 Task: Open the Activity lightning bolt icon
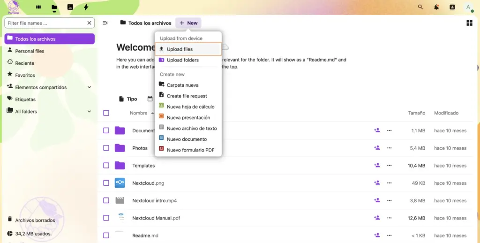pyautogui.click(x=86, y=8)
